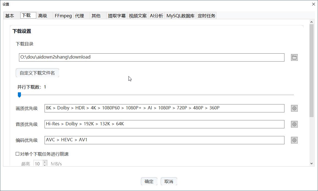318x191 pixels.
Task: Open the FFmpeg tab
Action: [x=63, y=16]
